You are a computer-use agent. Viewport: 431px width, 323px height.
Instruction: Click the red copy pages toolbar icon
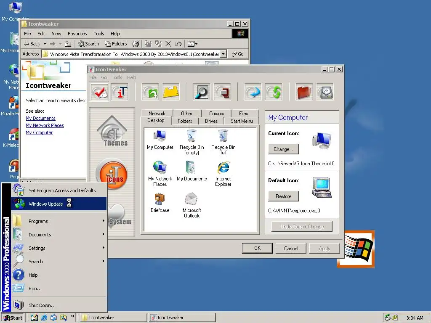pyautogui.click(x=222, y=92)
